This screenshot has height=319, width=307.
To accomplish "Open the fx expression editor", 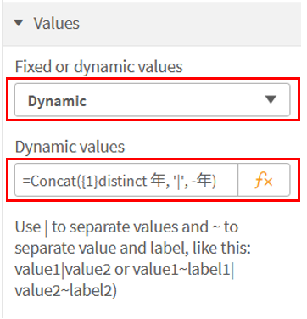I will (264, 180).
